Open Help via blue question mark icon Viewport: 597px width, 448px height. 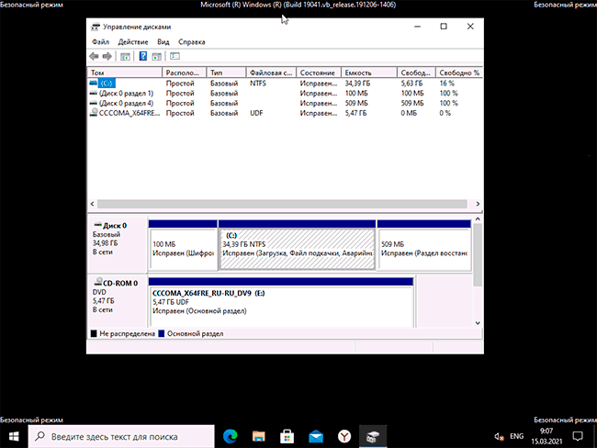[x=142, y=56]
